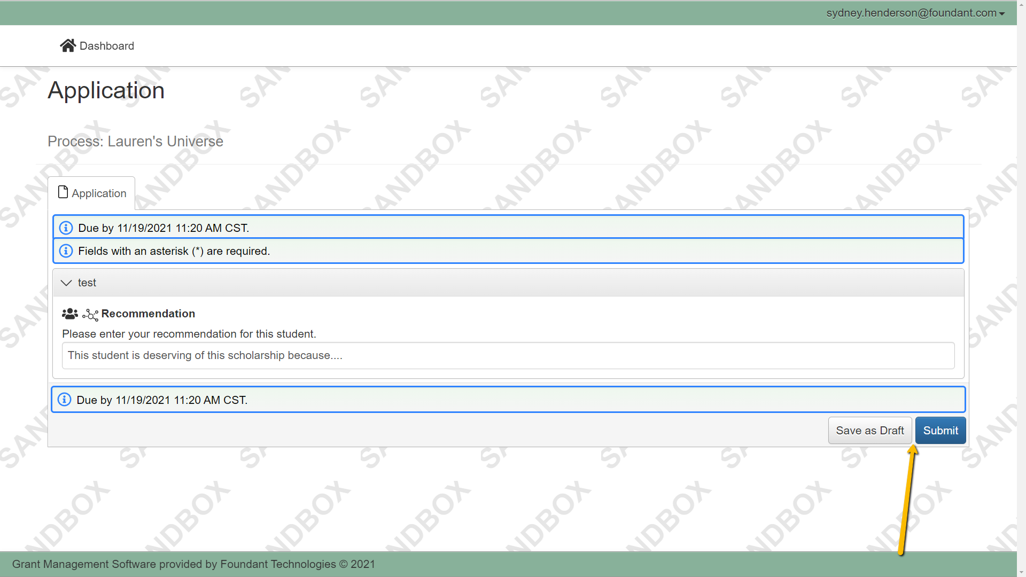Click into the recommendation text field

pos(508,355)
